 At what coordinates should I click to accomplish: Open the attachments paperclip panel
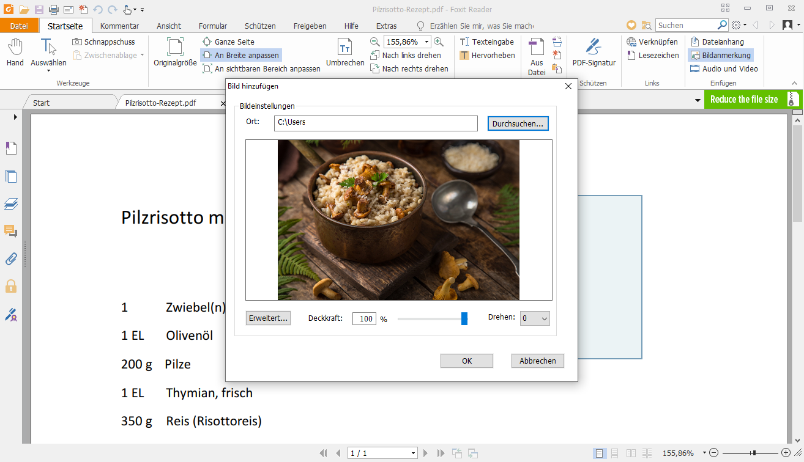(x=11, y=258)
